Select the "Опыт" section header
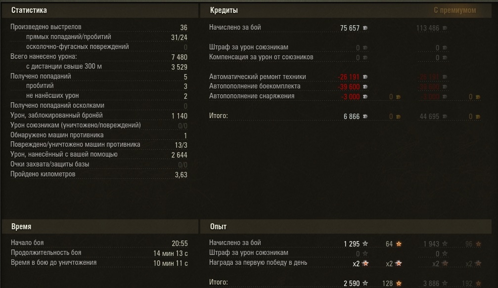Viewport: 498px width, 288px height. [218, 226]
